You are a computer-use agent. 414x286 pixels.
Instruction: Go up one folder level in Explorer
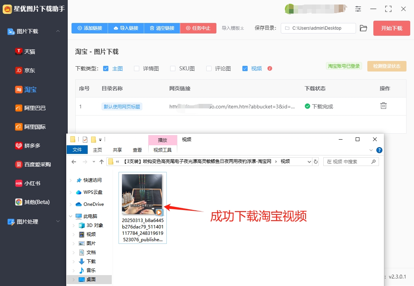[x=102, y=162]
